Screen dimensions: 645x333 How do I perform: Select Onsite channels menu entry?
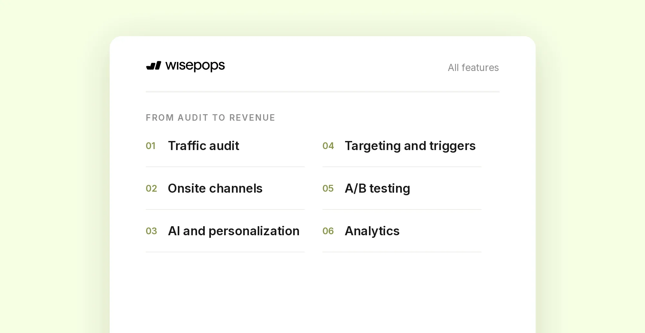tap(215, 188)
